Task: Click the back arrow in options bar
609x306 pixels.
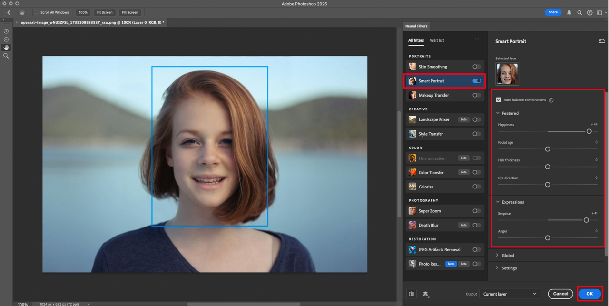Action: click(x=9, y=12)
